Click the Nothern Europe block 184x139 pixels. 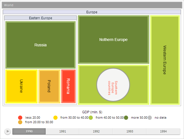pos(113,40)
